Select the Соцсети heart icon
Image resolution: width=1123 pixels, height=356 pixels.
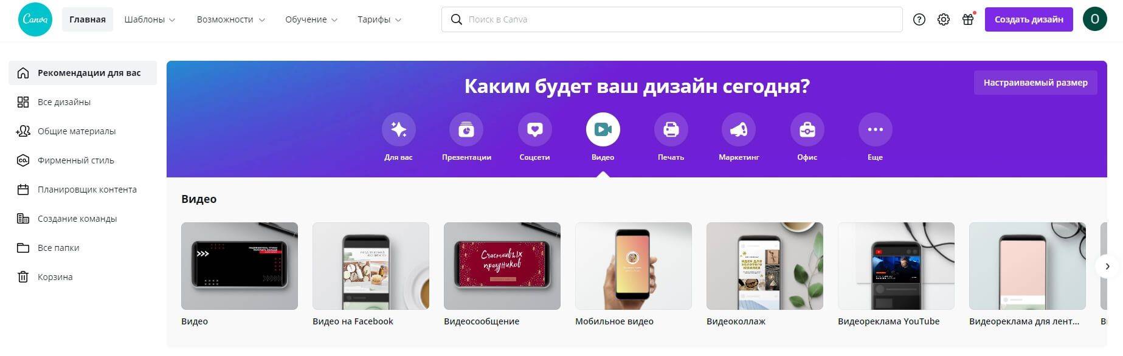pyautogui.click(x=534, y=129)
